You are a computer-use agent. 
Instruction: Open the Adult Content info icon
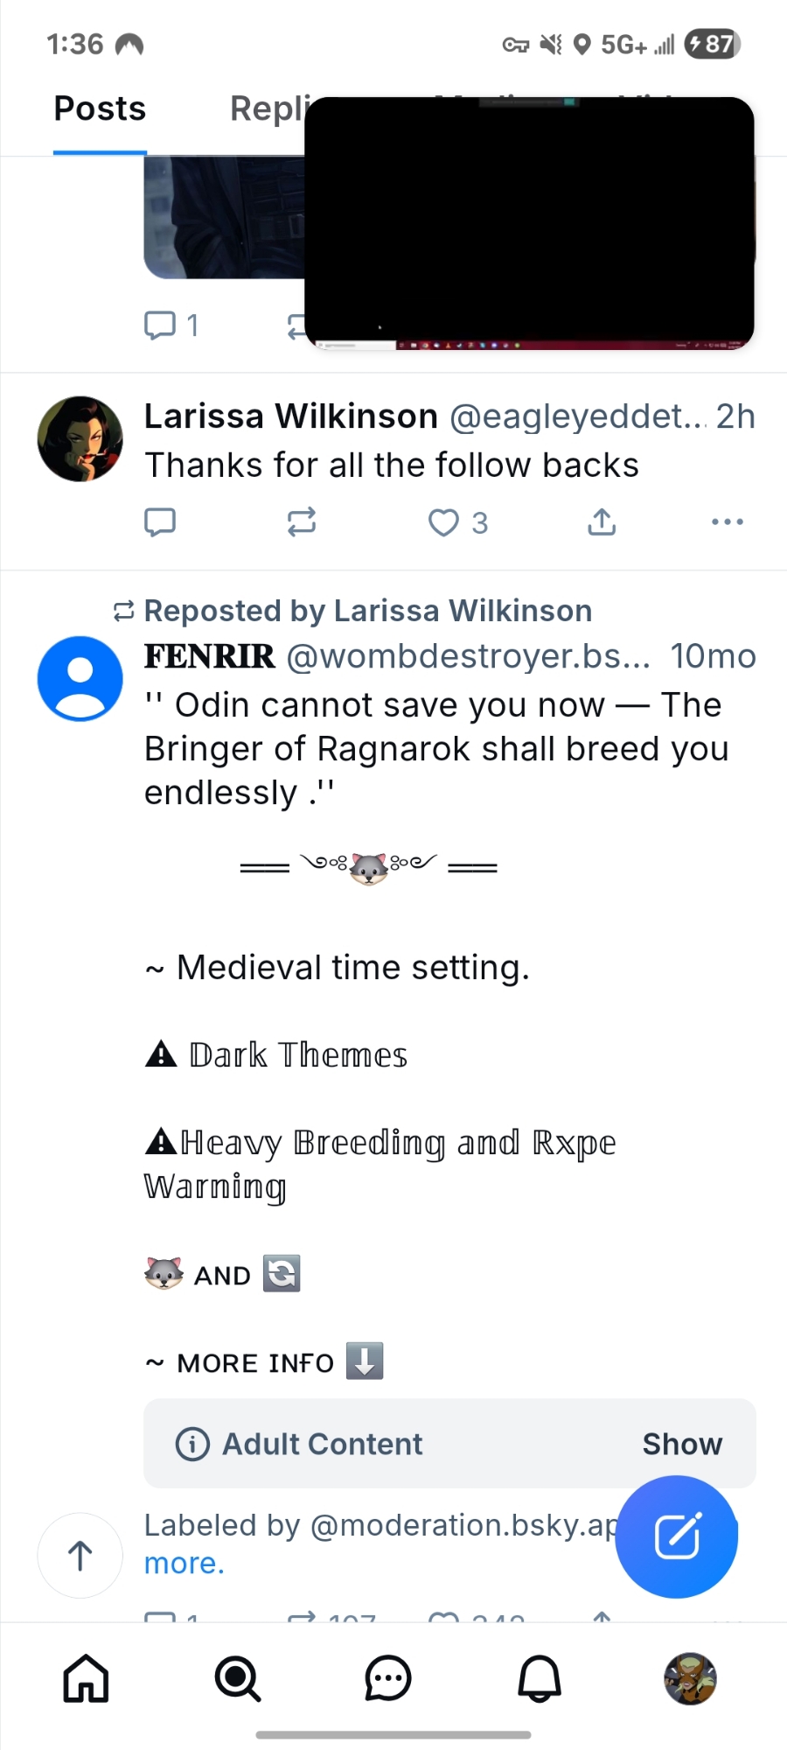(192, 1444)
